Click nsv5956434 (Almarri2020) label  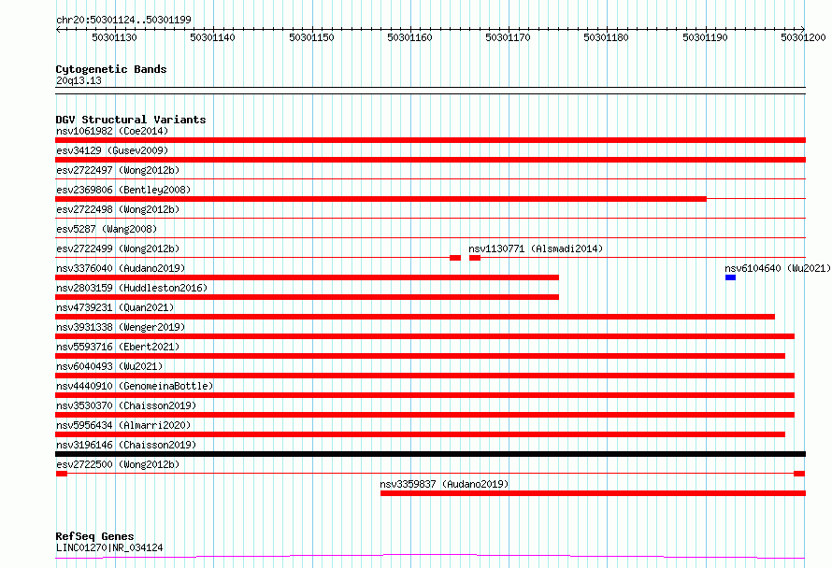(123, 425)
